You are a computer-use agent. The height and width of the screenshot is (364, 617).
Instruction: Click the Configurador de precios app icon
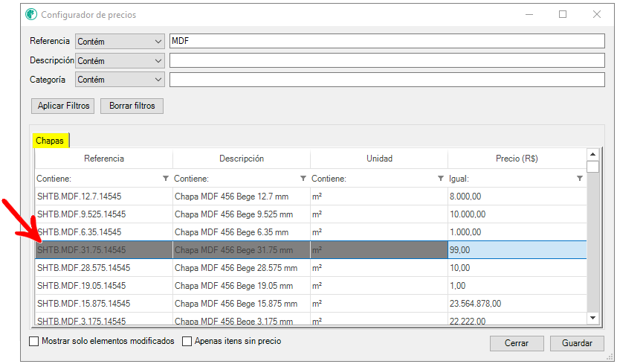click(31, 14)
